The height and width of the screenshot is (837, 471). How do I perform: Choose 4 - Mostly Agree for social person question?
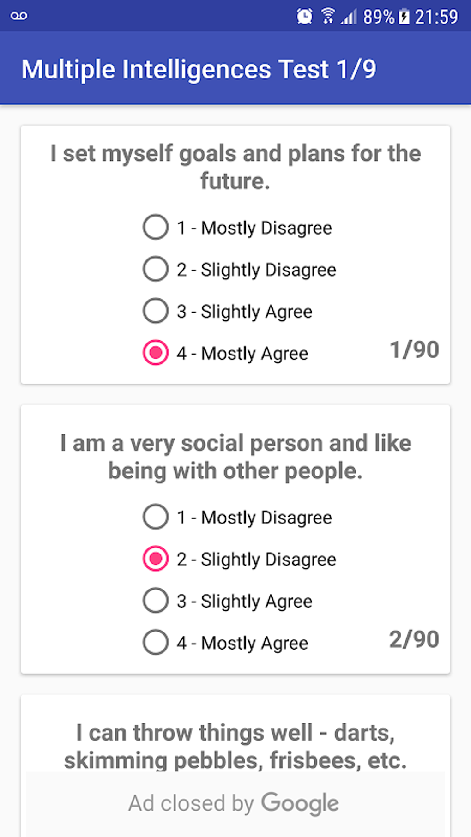pyautogui.click(x=225, y=643)
